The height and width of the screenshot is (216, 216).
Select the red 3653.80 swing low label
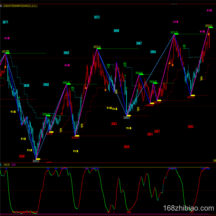tap(75, 138)
